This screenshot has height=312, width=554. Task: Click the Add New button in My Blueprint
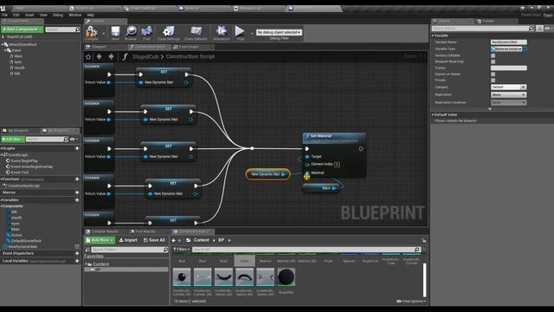(x=13, y=140)
